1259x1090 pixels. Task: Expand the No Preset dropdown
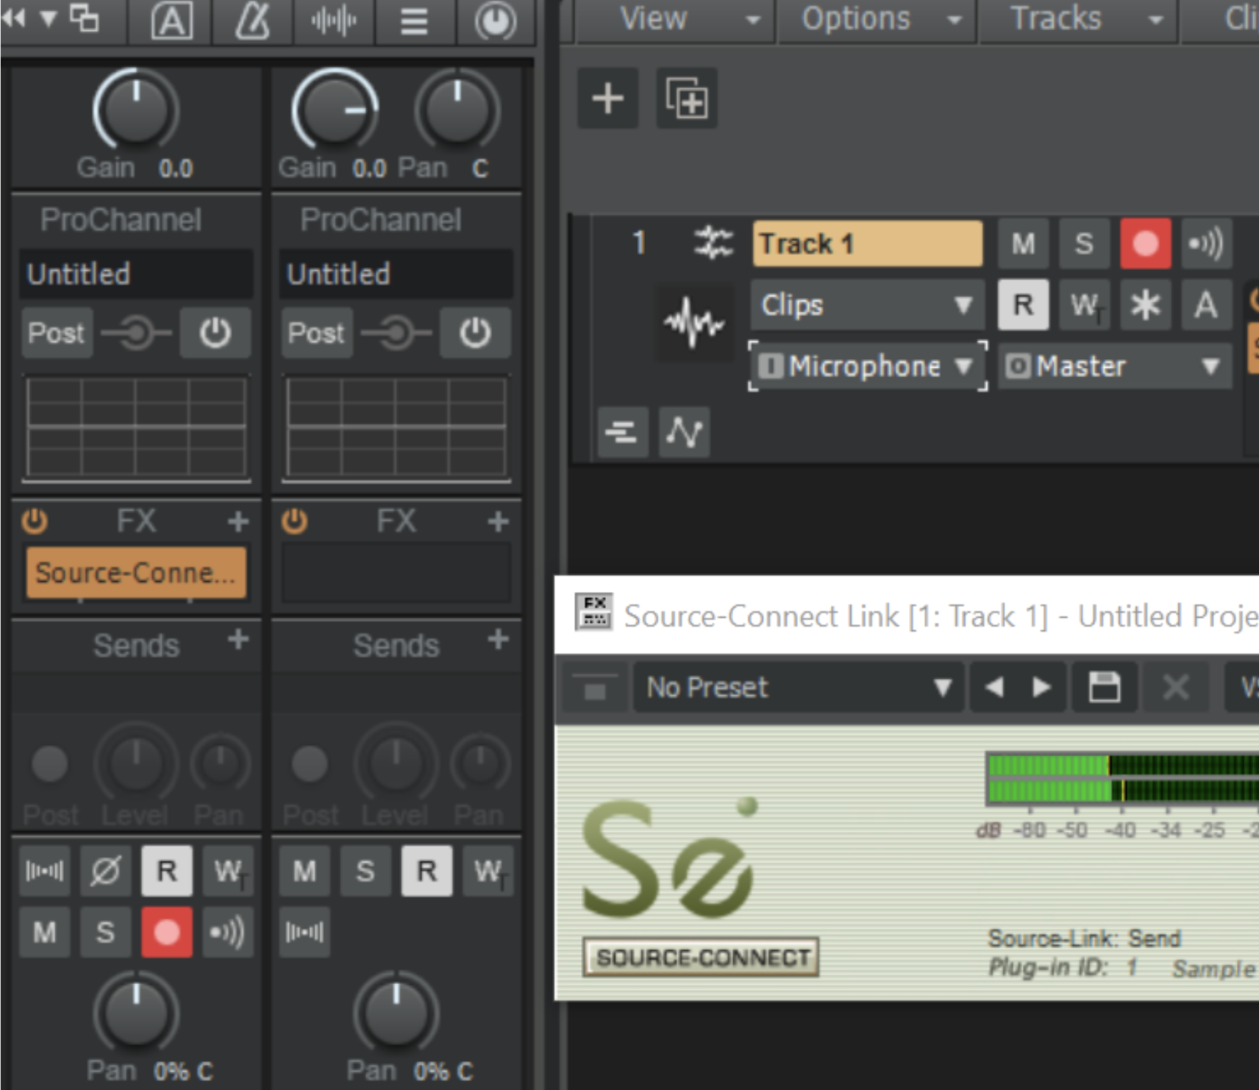(798, 688)
